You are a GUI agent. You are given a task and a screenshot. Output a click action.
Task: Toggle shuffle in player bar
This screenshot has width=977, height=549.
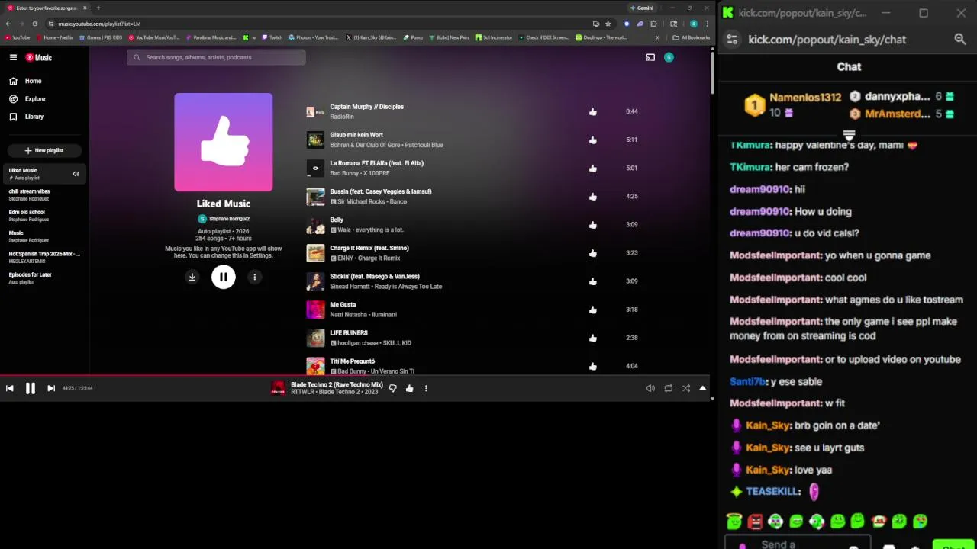pyautogui.click(x=686, y=388)
